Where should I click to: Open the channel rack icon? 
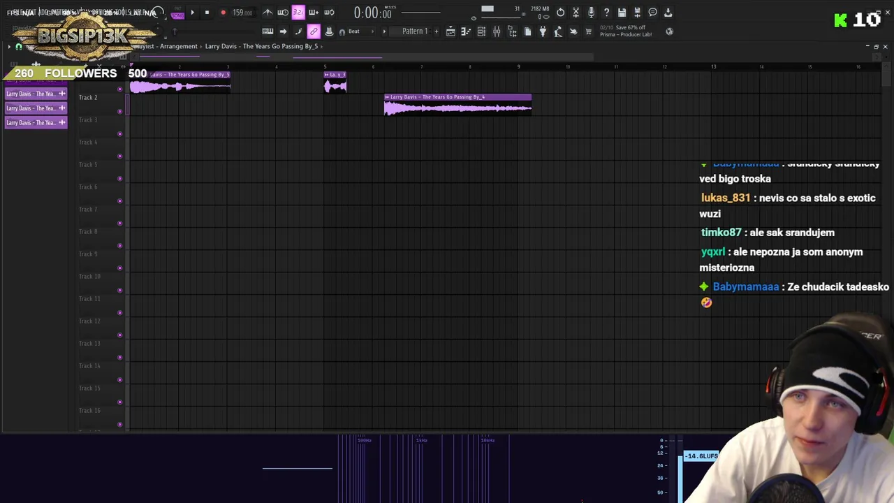(x=481, y=31)
